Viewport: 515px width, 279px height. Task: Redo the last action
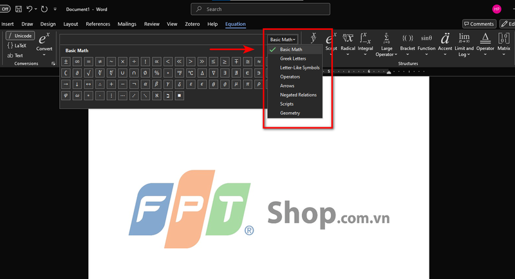click(44, 9)
